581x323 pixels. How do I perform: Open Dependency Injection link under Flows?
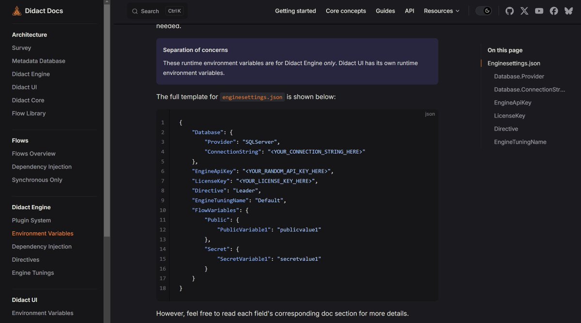(42, 167)
